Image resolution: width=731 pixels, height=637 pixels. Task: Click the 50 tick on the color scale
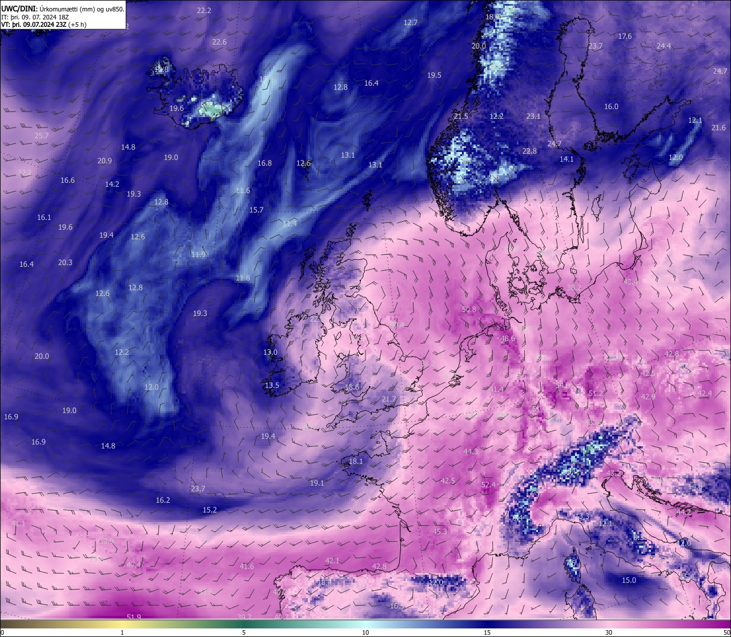tap(726, 632)
